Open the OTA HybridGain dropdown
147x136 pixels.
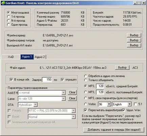pyautogui.click(x=36, y=105)
